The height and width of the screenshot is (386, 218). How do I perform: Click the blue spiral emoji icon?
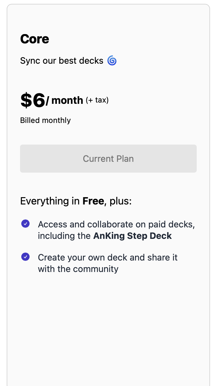pos(112,61)
